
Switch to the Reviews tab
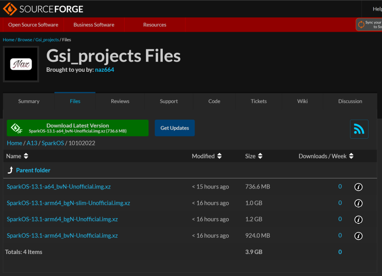click(x=120, y=101)
